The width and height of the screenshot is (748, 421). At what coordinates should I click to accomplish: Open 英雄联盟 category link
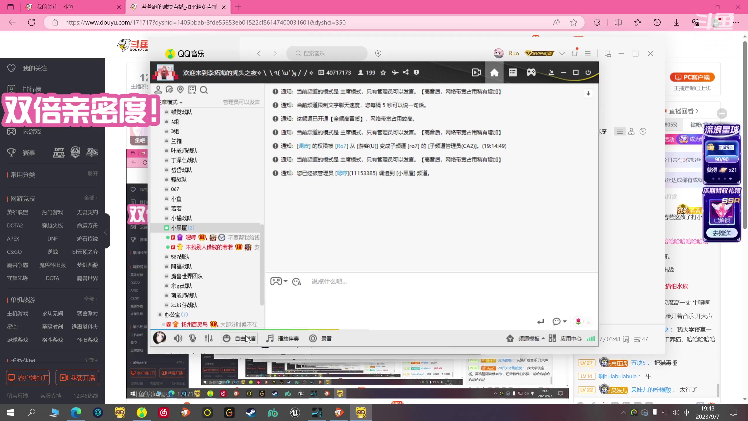(x=18, y=212)
